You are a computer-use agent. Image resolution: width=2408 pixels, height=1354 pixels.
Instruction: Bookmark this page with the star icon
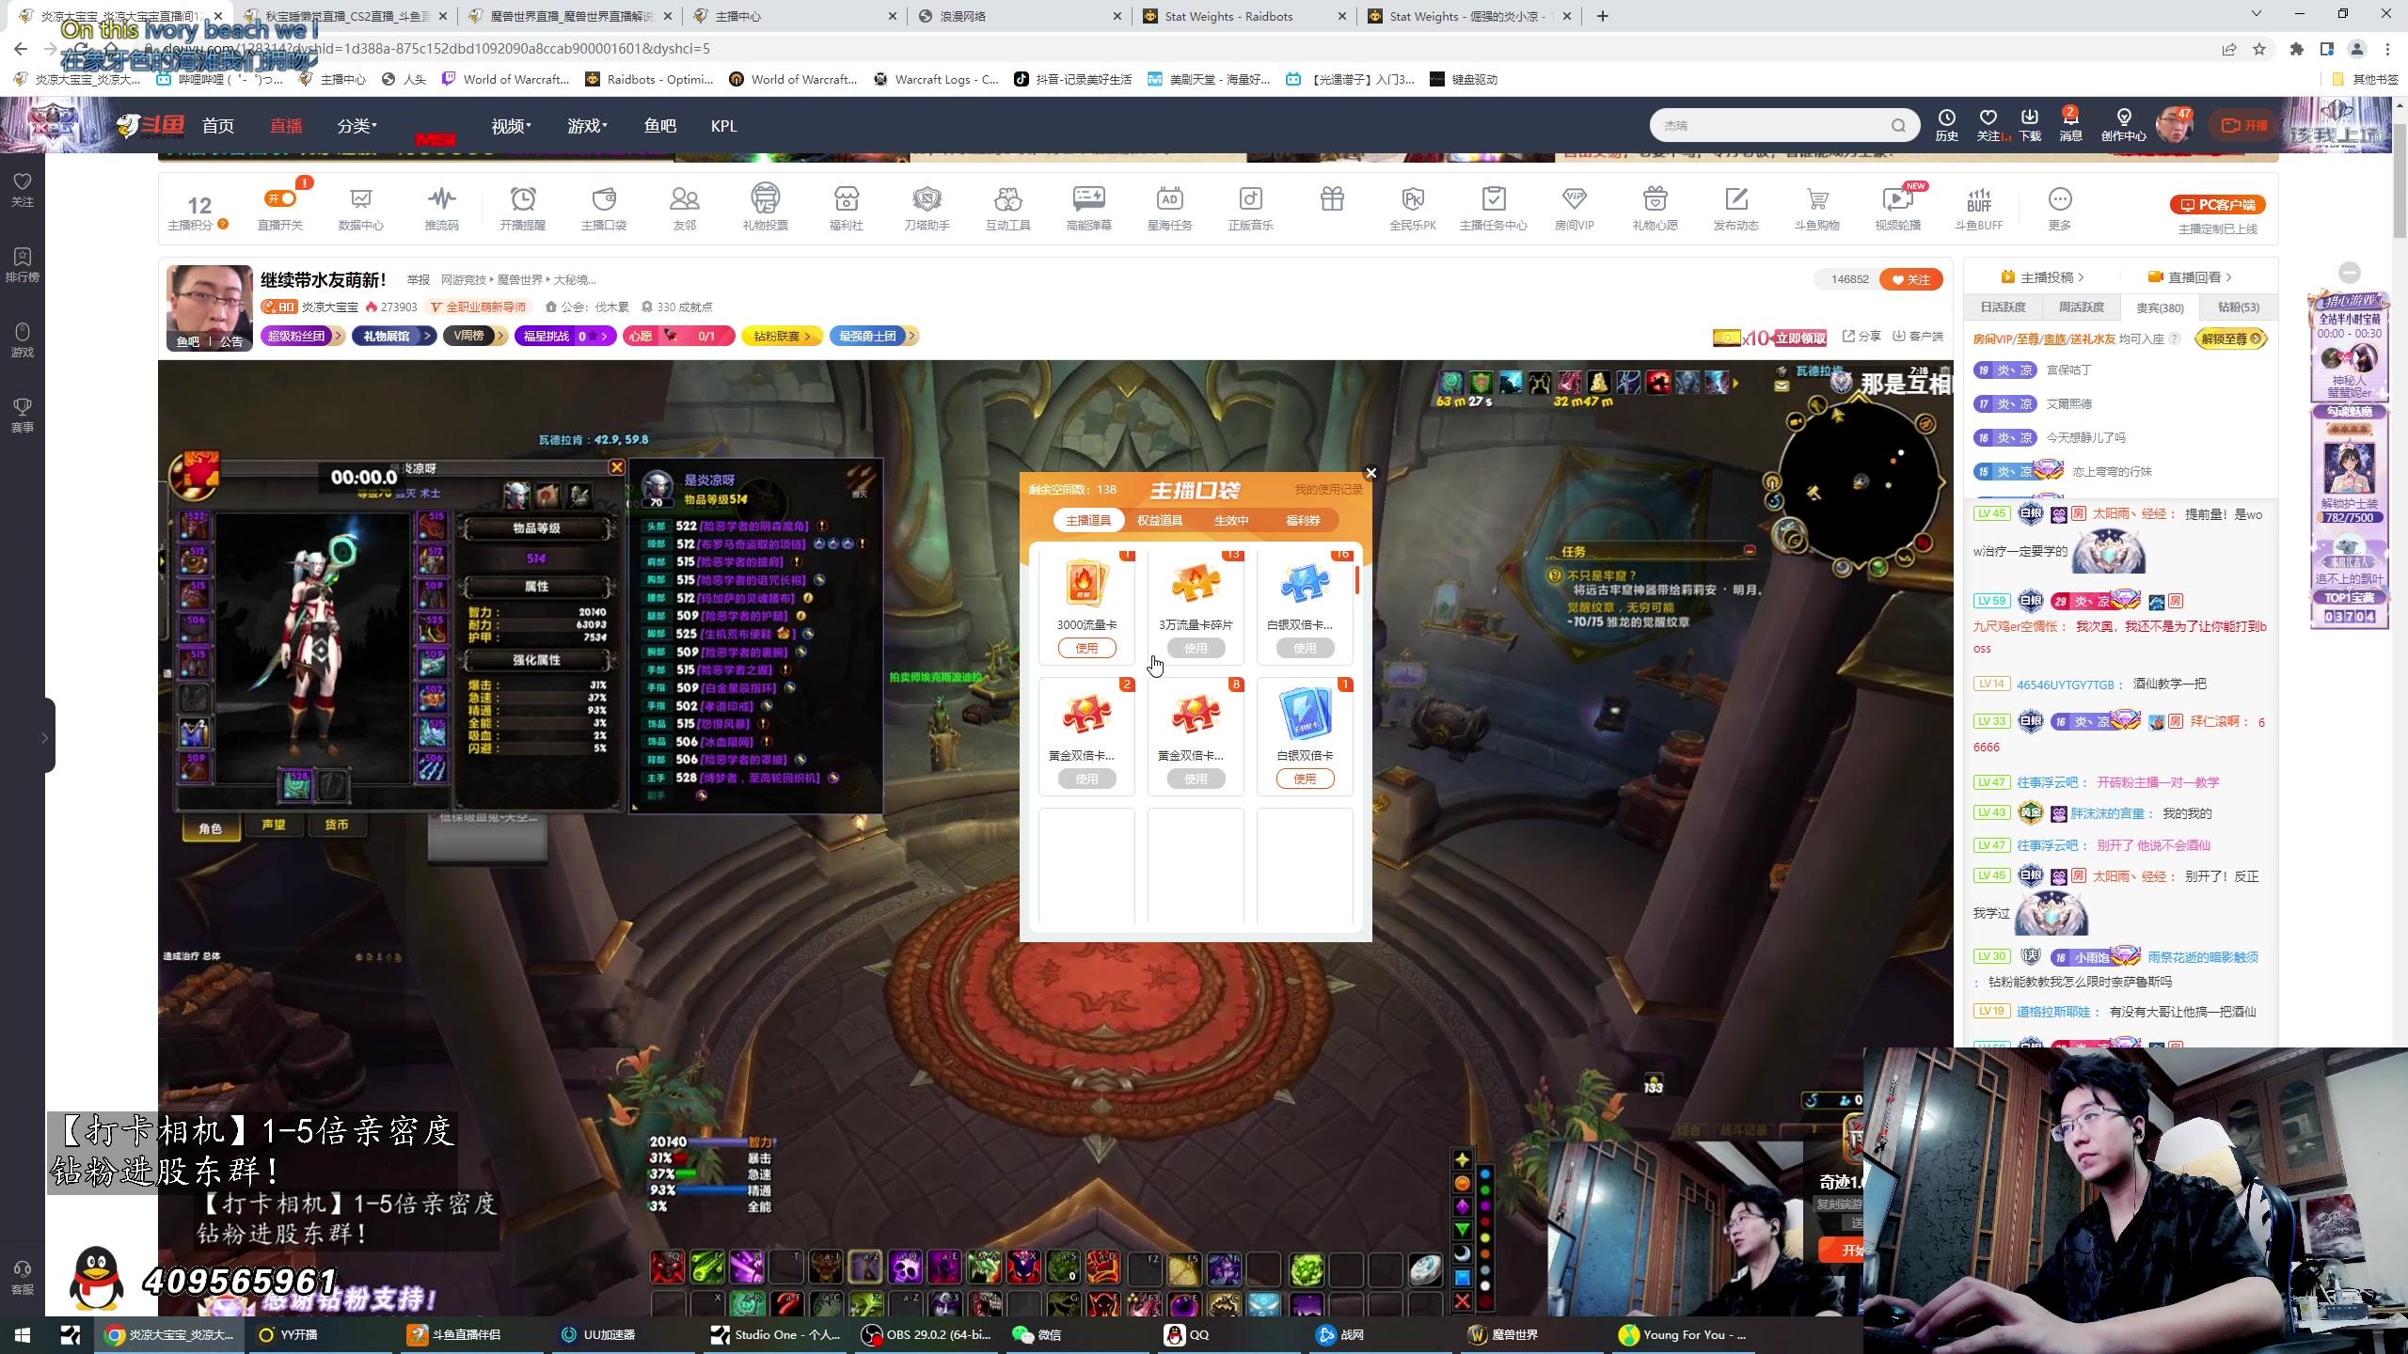pyautogui.click(x=2259, y=49)
